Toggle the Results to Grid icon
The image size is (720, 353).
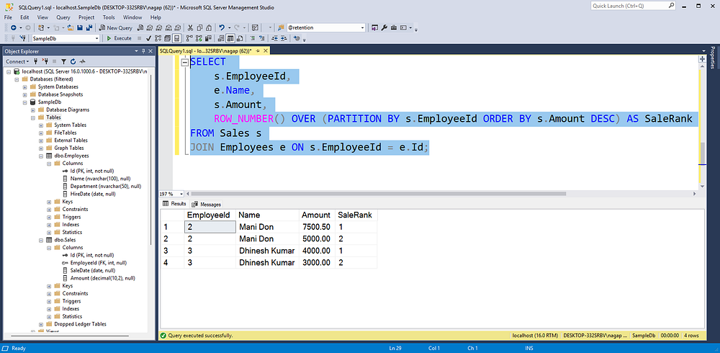tap(230, 38)
